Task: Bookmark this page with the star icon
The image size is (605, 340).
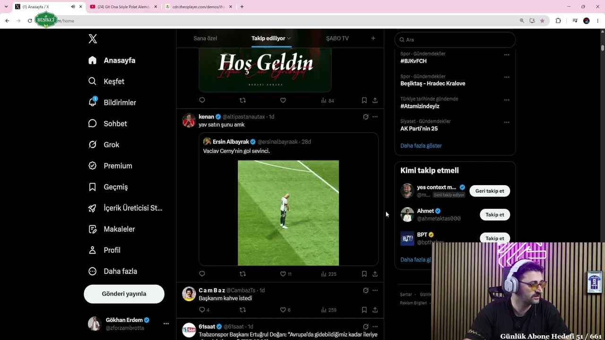Action: (x=542, y=21)
